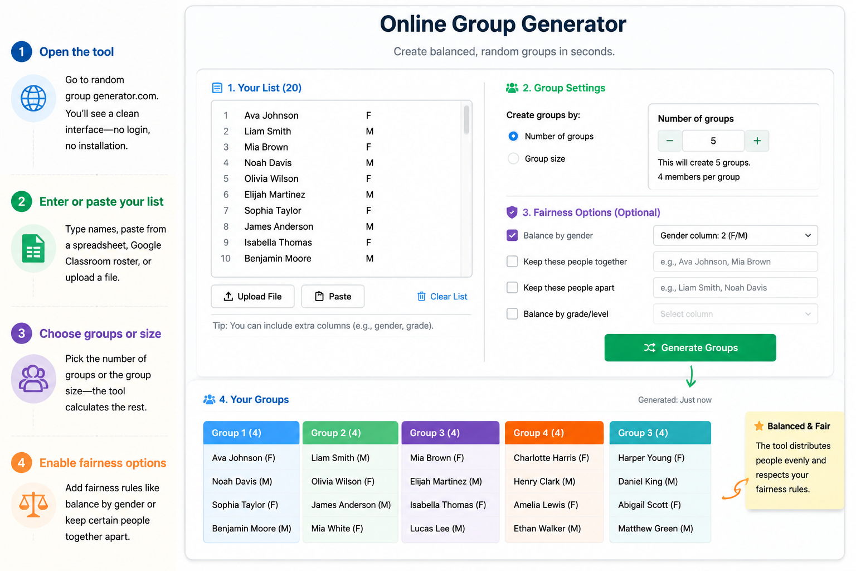
Task: Check the Balance by grade/level checkbox
Action: [x=512, y=314]
